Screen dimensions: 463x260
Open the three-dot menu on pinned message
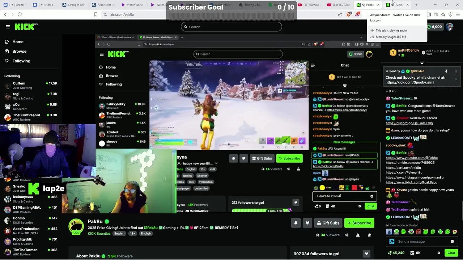(x=456, y=71)
